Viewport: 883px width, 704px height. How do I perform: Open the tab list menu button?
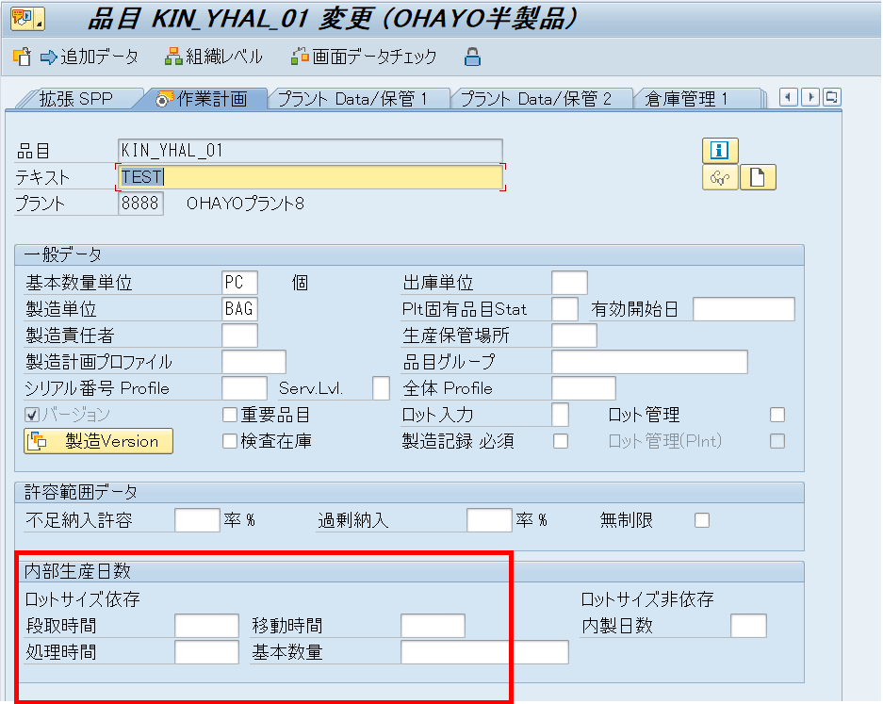tap(831, 98)
